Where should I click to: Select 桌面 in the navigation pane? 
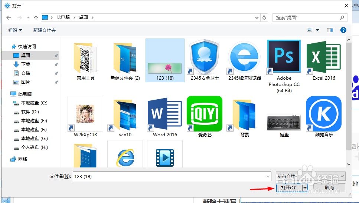(x=30, y=56)
